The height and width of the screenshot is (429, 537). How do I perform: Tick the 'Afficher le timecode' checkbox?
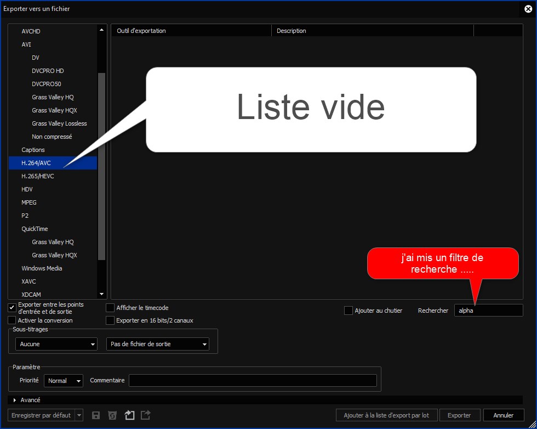click(x=110, y=308)
